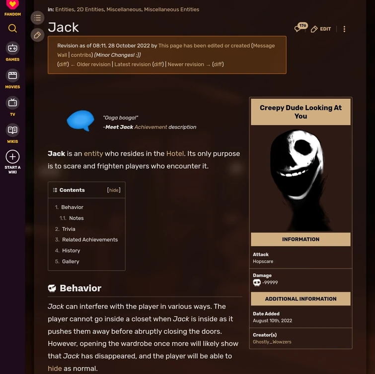Screen dimensions: 375x374
Task: Open the Older revision link
Action: click(x=93, y=64)
